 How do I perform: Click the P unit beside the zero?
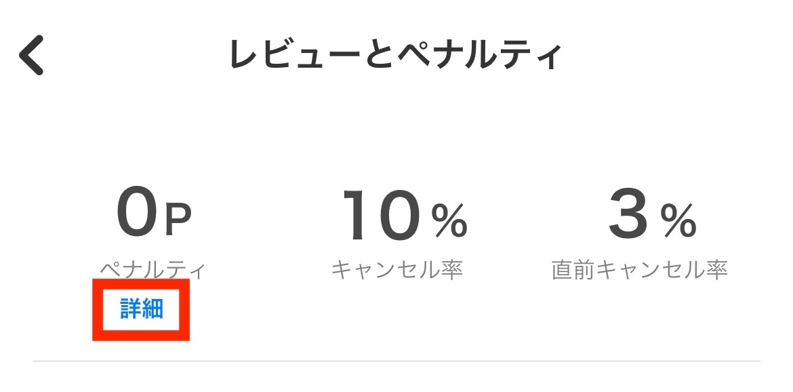[x=178, y=221]
